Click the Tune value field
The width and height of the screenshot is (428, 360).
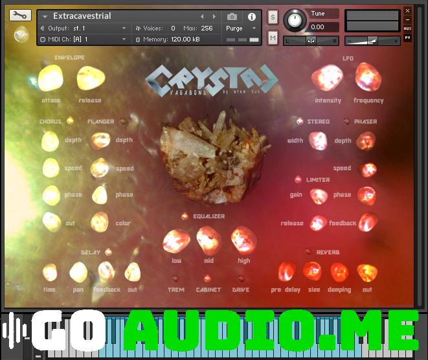324,27
